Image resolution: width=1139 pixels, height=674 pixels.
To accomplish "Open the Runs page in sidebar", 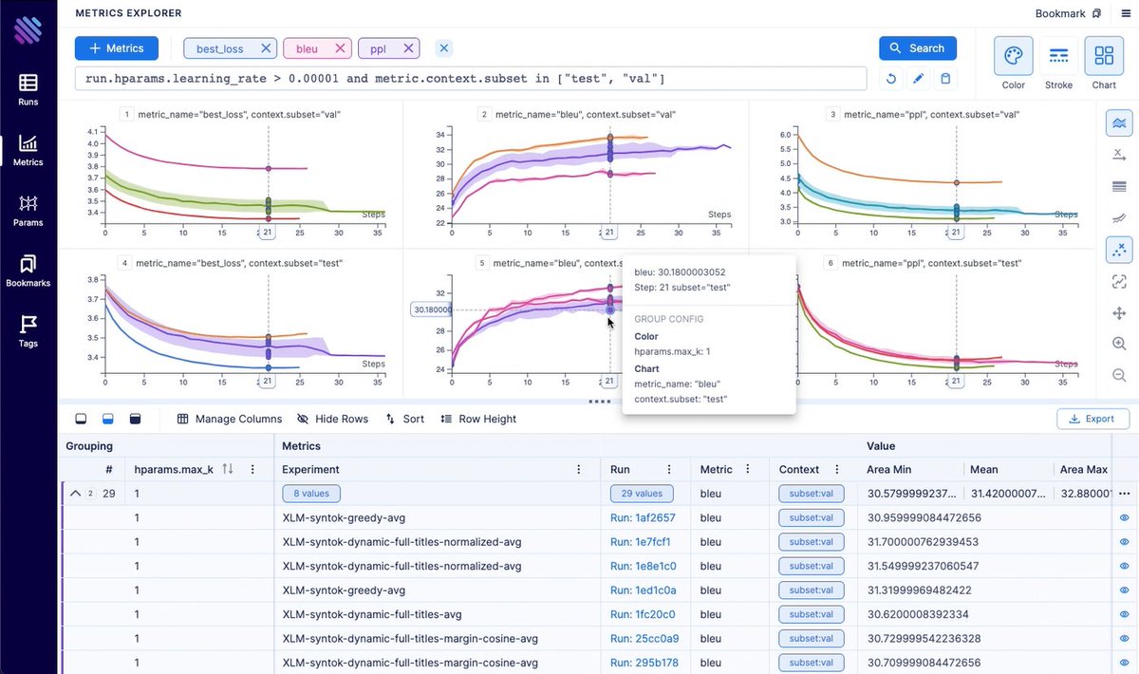I will coord(28,89).
